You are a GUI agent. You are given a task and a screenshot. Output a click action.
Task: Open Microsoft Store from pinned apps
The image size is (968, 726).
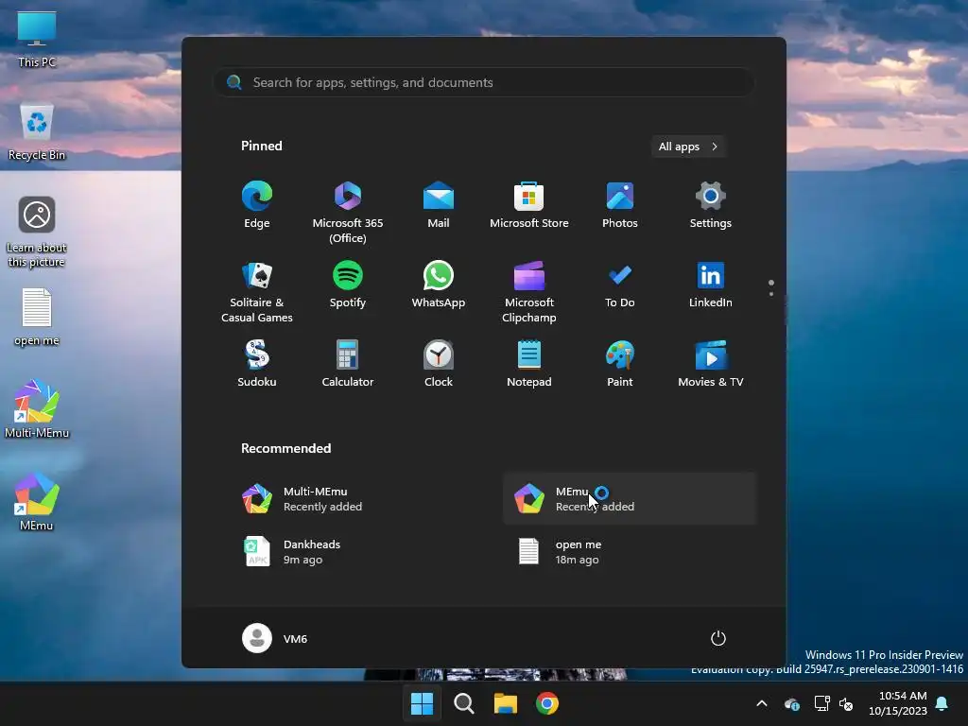coord(529,205)
